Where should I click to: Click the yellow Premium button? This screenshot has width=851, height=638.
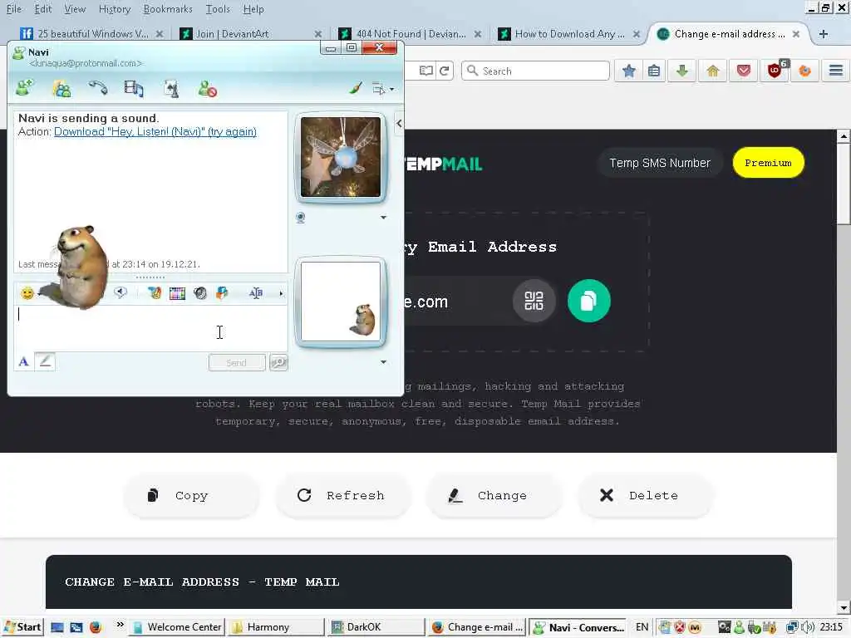pyautogui.click(x=768, y=163)
